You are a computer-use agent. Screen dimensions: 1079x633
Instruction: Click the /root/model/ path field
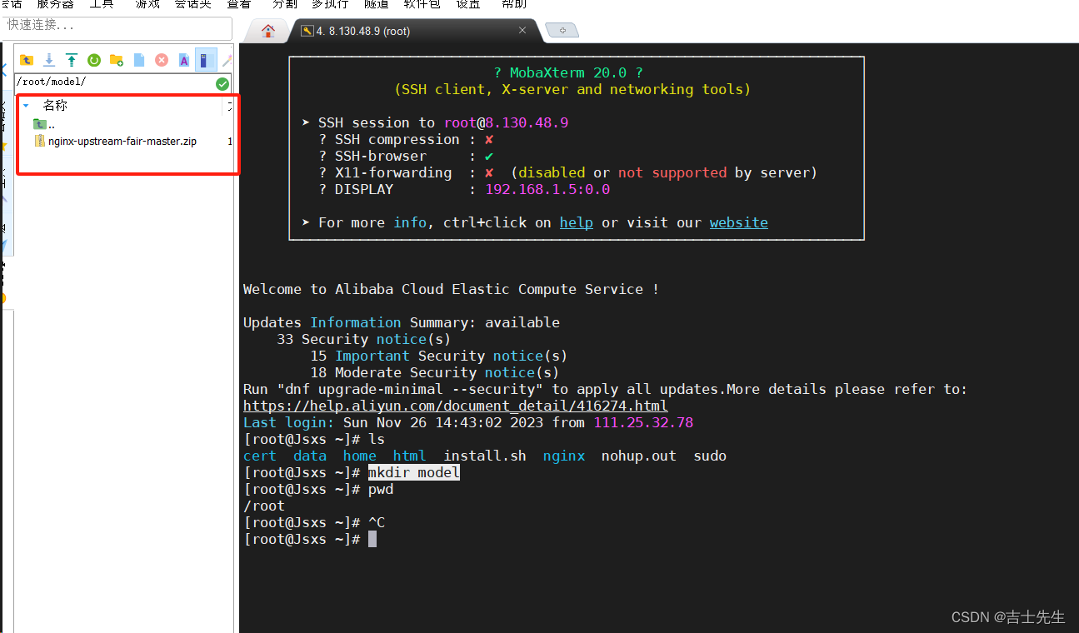tap(115, 82)
